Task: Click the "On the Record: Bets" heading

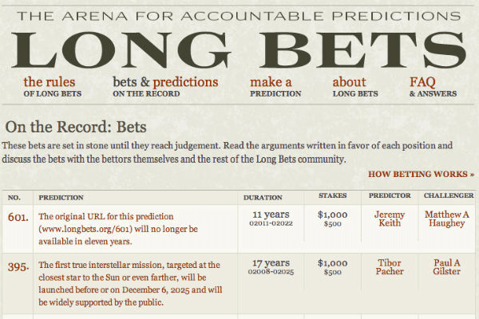Action: [76, 127]
